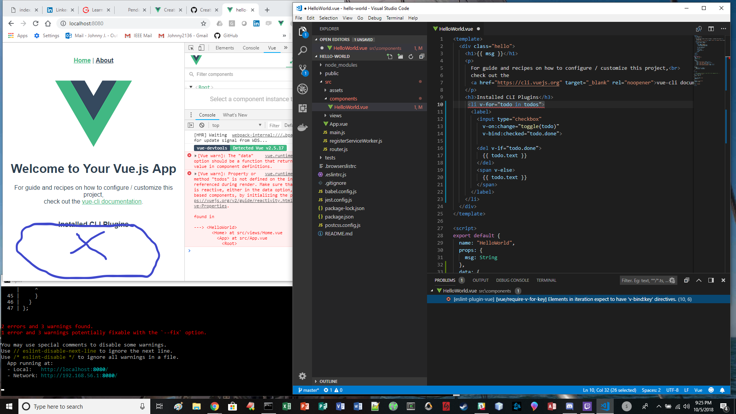Open the Debug view icon

tap(302, 89)
